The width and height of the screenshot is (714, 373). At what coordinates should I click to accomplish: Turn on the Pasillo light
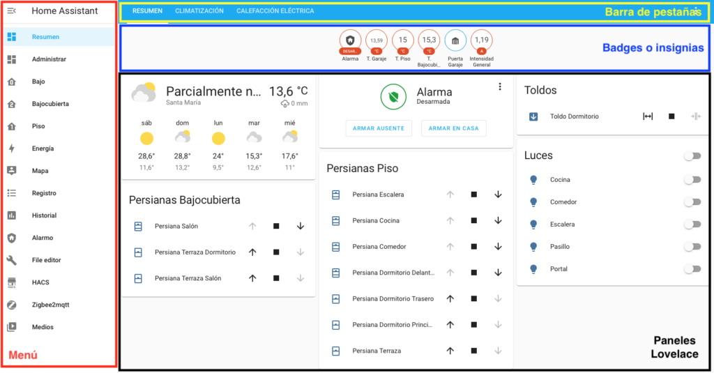[691, 247]
